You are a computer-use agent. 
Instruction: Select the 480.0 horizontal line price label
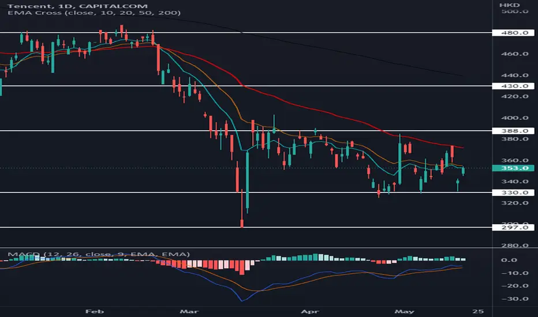coord(513,33)
